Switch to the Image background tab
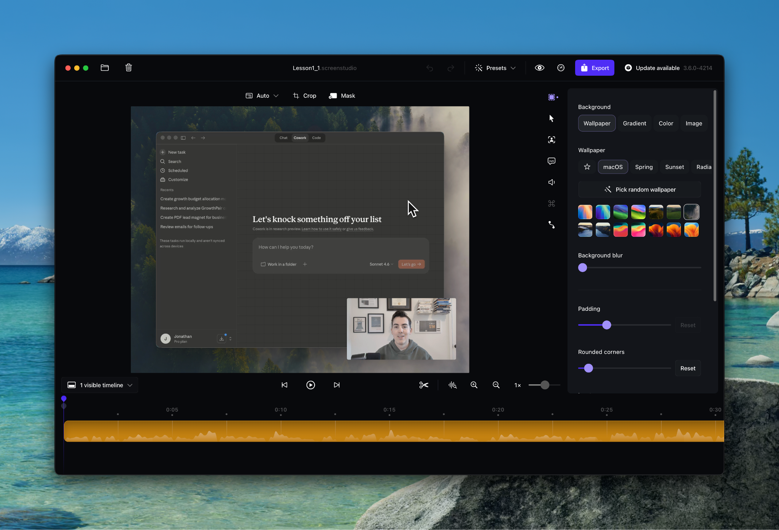The width and height of the screenshot is (779, 530). pos(694,123)
